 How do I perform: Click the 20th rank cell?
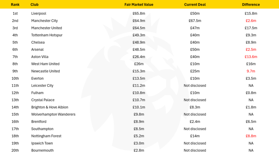point(15,150)
